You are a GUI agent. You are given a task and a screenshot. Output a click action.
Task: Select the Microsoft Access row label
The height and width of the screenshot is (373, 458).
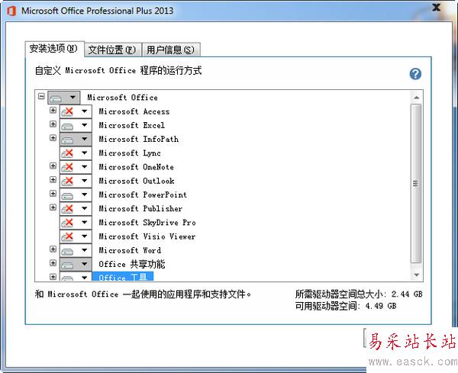(134, 111)
